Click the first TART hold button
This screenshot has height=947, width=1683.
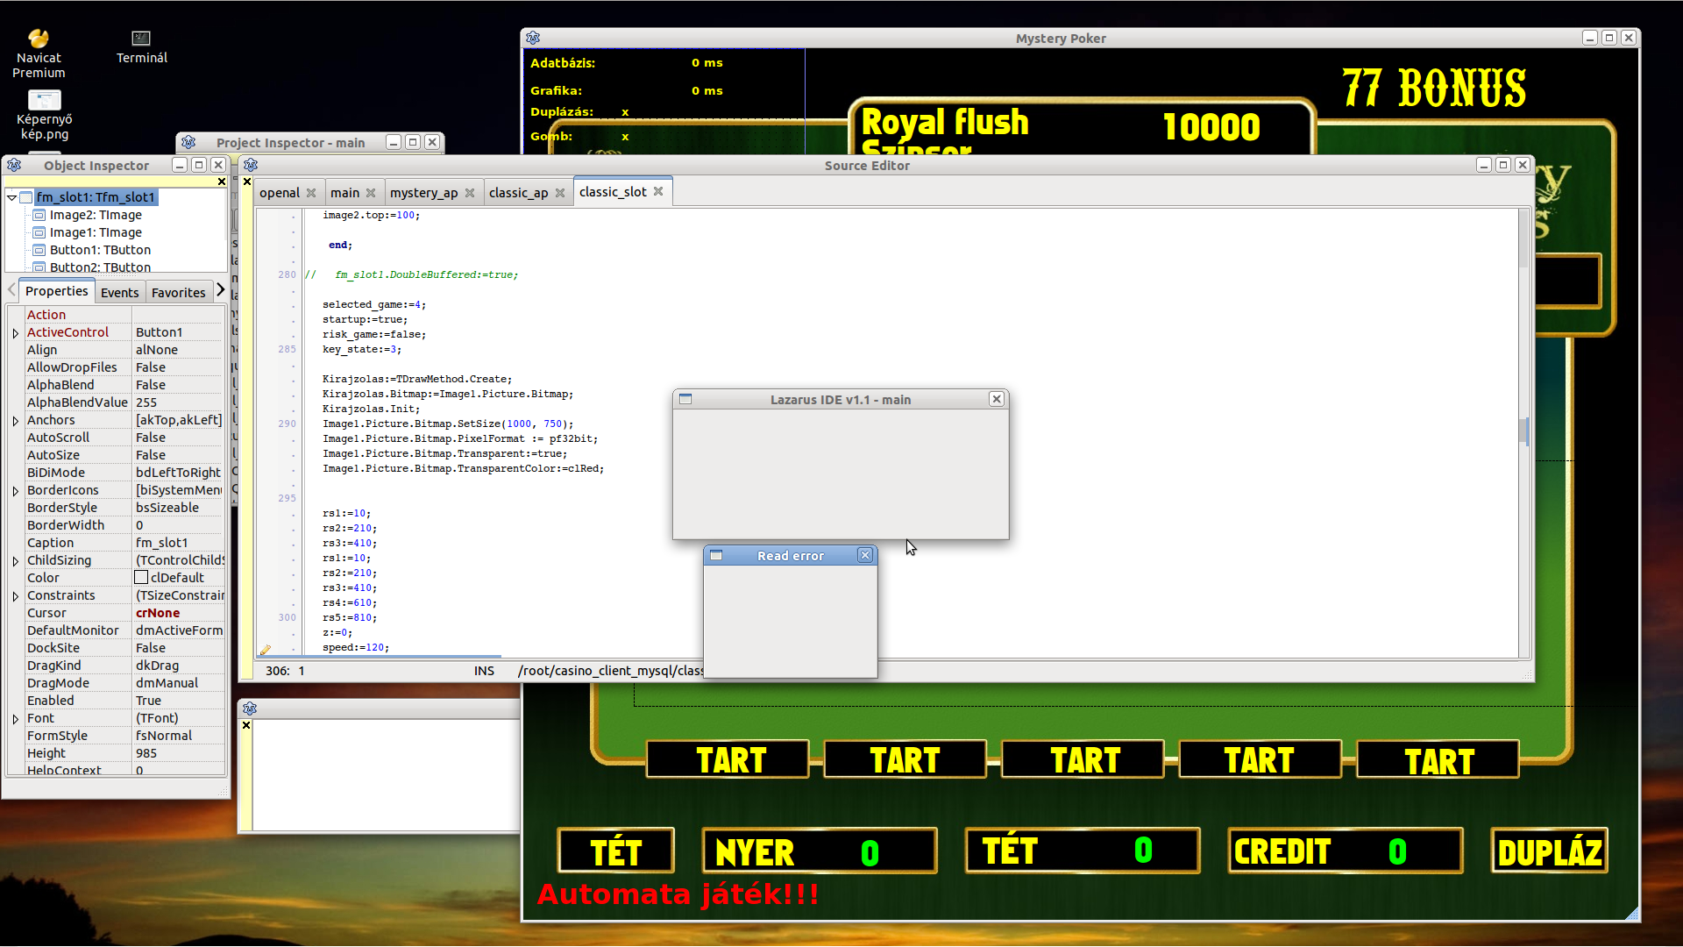click(x=728, y=759)
